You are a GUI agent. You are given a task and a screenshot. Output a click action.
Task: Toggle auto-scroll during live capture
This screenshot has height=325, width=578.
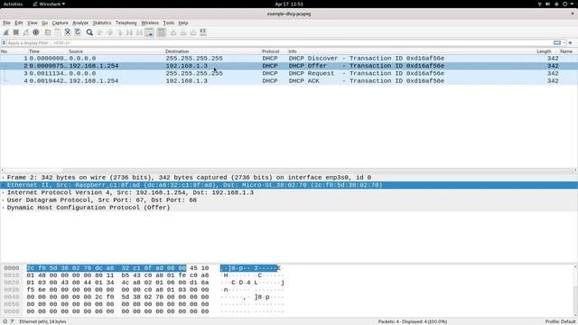pyautogui.click(x=149, y=32)
